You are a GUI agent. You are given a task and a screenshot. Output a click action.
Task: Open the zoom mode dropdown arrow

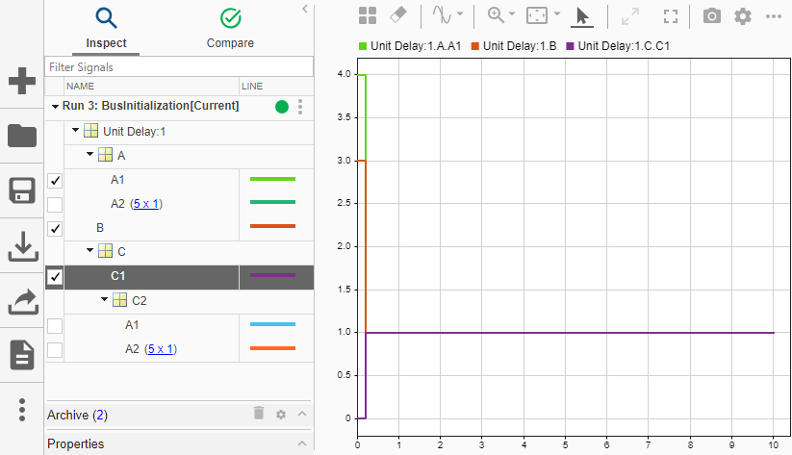pos(512,13)
